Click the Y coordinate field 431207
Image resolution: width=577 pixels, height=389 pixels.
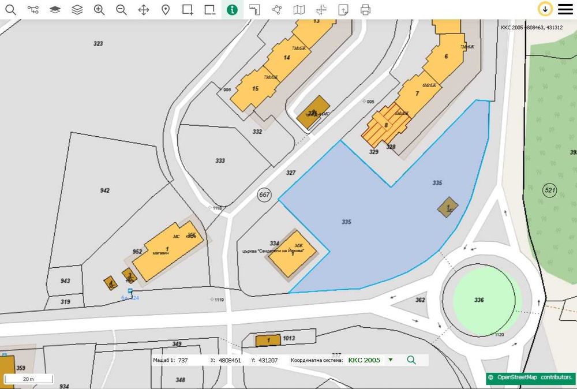[268, 360]
